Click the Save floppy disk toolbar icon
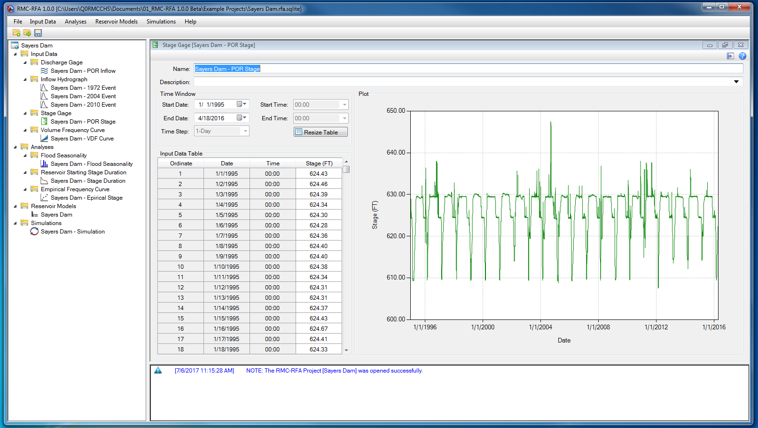 pos(38,33)
